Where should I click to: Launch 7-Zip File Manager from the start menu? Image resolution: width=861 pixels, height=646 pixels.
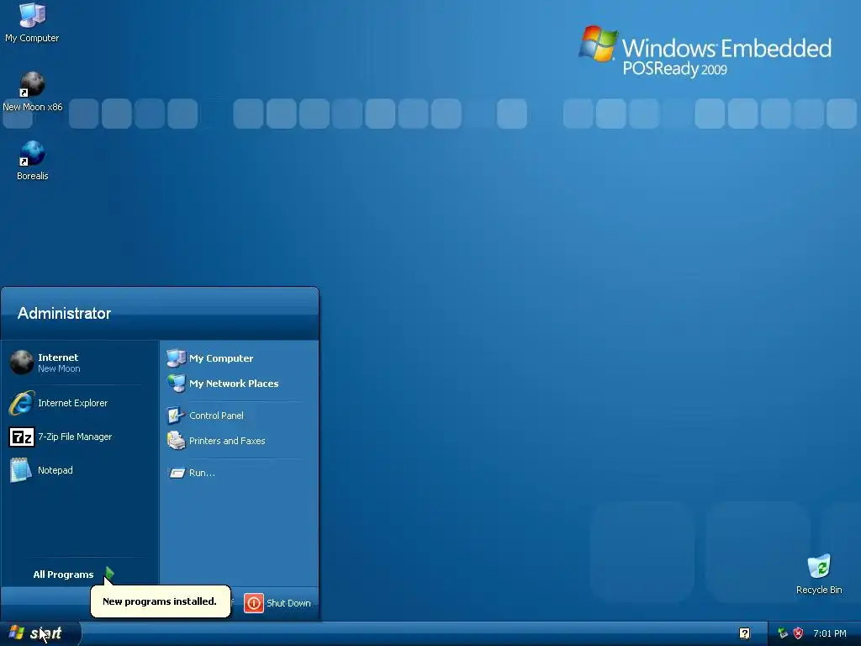[80, 437]
